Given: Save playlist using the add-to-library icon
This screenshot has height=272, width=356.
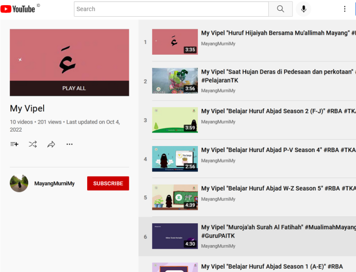Looking at the screenshot, I should [x=14, y=144].
